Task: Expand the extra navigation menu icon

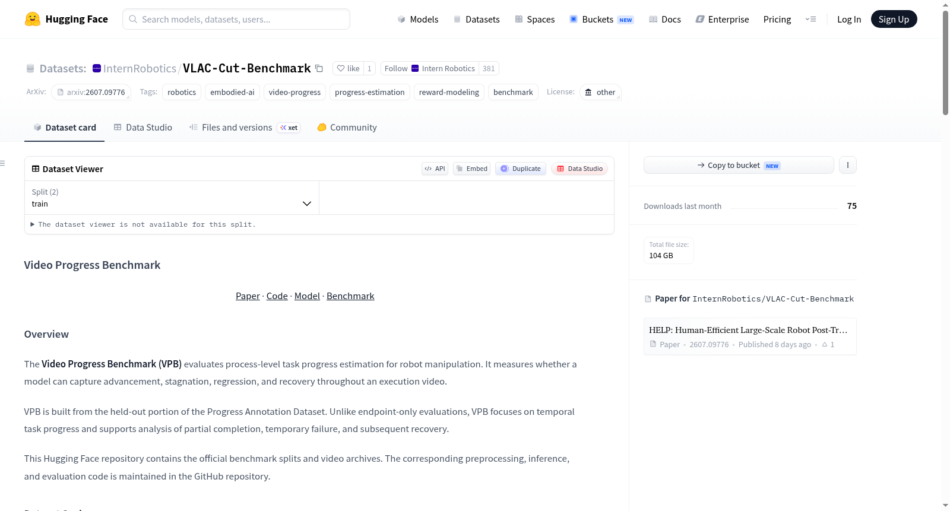Action: 810,19
